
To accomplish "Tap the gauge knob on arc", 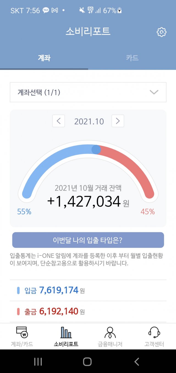I will click(x=96, y=150).
